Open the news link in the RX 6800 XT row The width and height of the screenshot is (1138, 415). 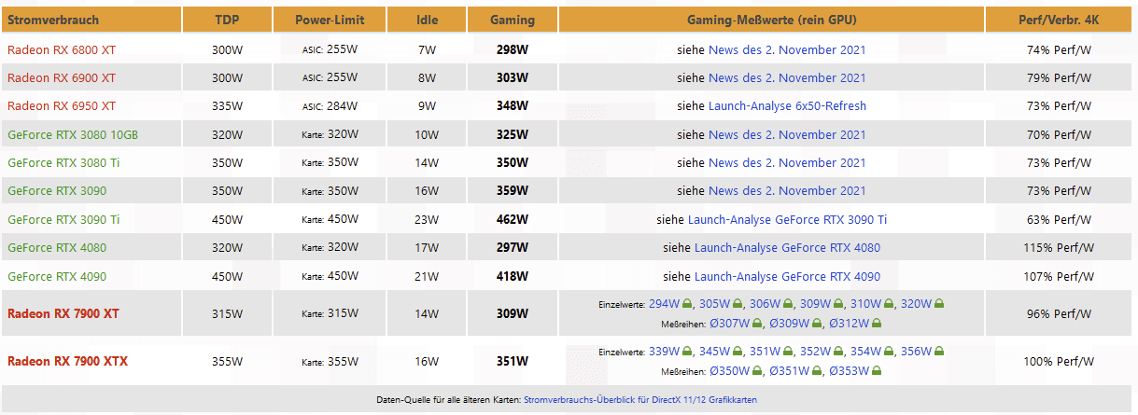787,49
